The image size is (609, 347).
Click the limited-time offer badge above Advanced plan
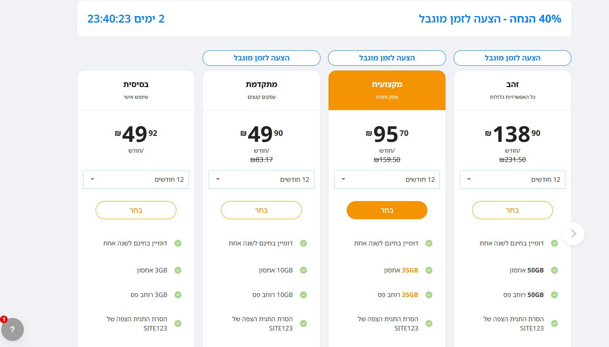coord(261,58)
